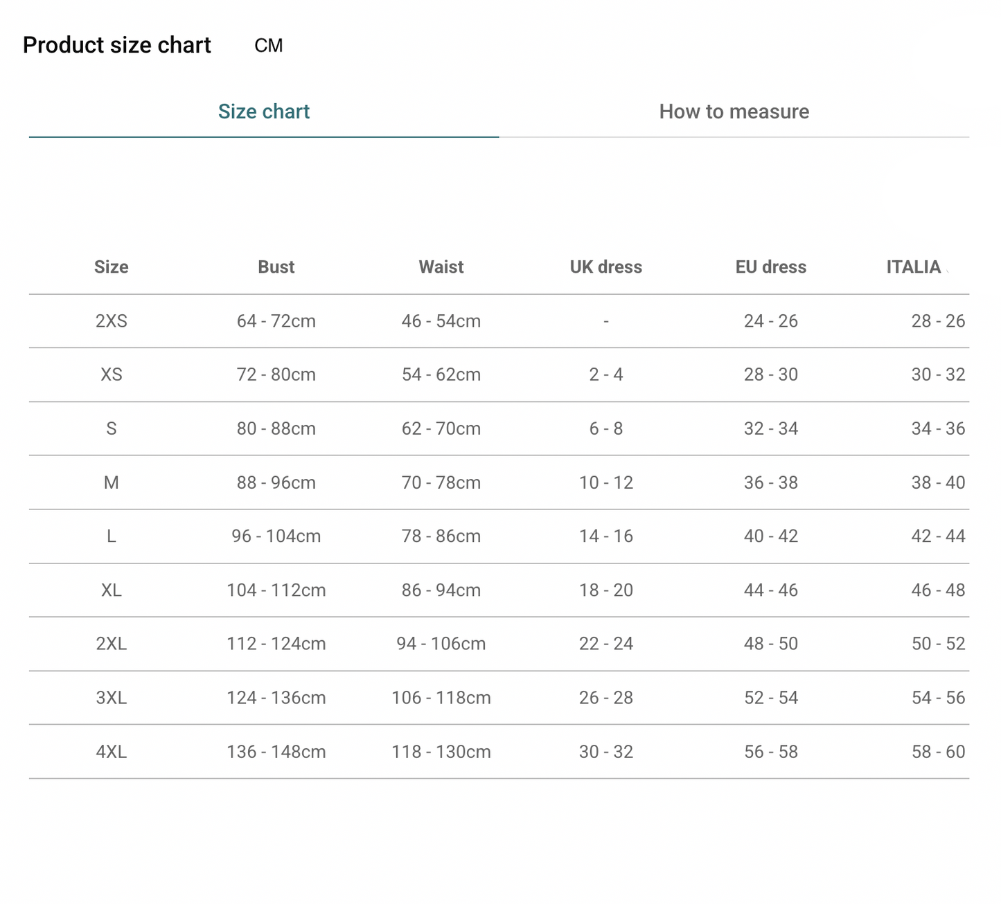Click the Product size chart heading
1001x904 pixels.
[116, 45]
